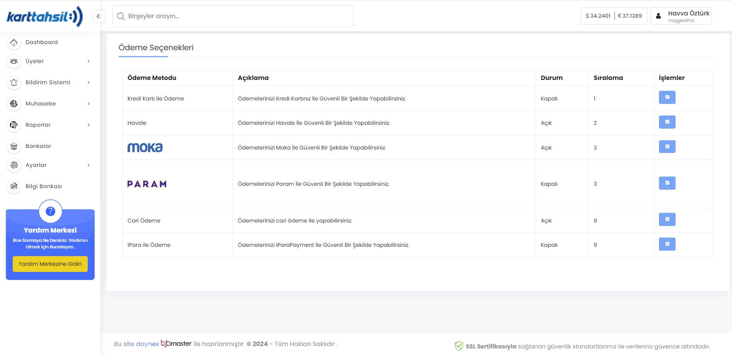Click Açık status in Havale row
732x355 pixels.
[x=546, y=123]
